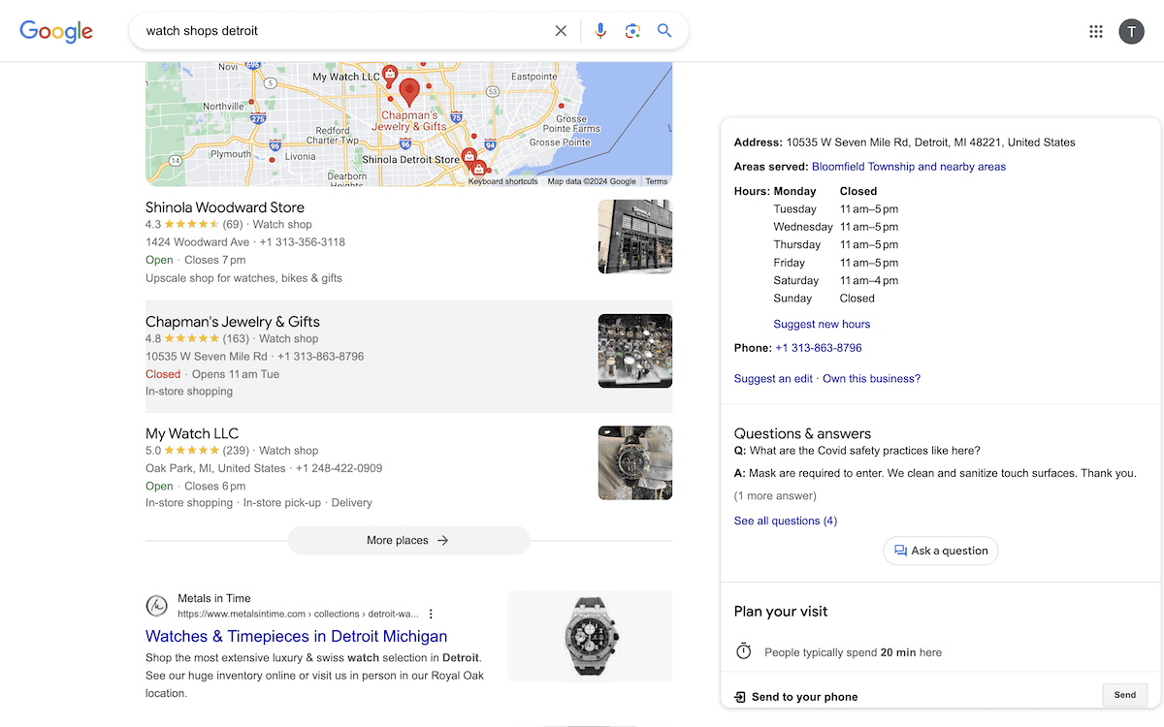Image resolution: width=1164 pixels, height=727 pixels.
Task: Open See all questions (4) link
Action: click(786, 521)
